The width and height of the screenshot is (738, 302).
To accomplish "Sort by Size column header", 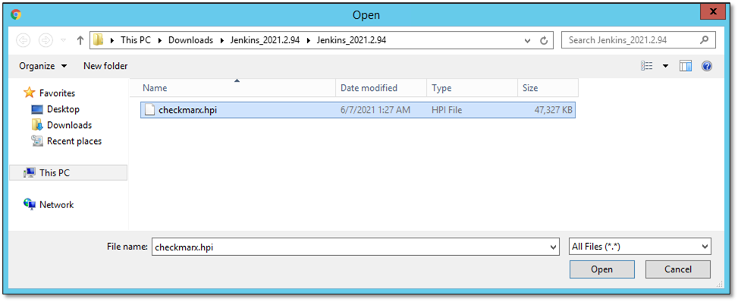I will (x=548, y=88).
